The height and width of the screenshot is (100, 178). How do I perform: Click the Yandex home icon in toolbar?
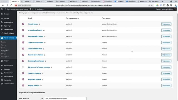(7, 5)
